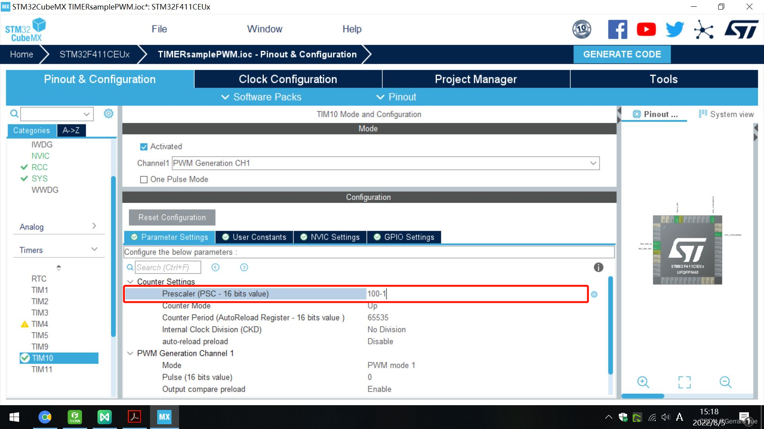Open the User Constants tab
Screen dimensions: 764x429
(254, 237)
